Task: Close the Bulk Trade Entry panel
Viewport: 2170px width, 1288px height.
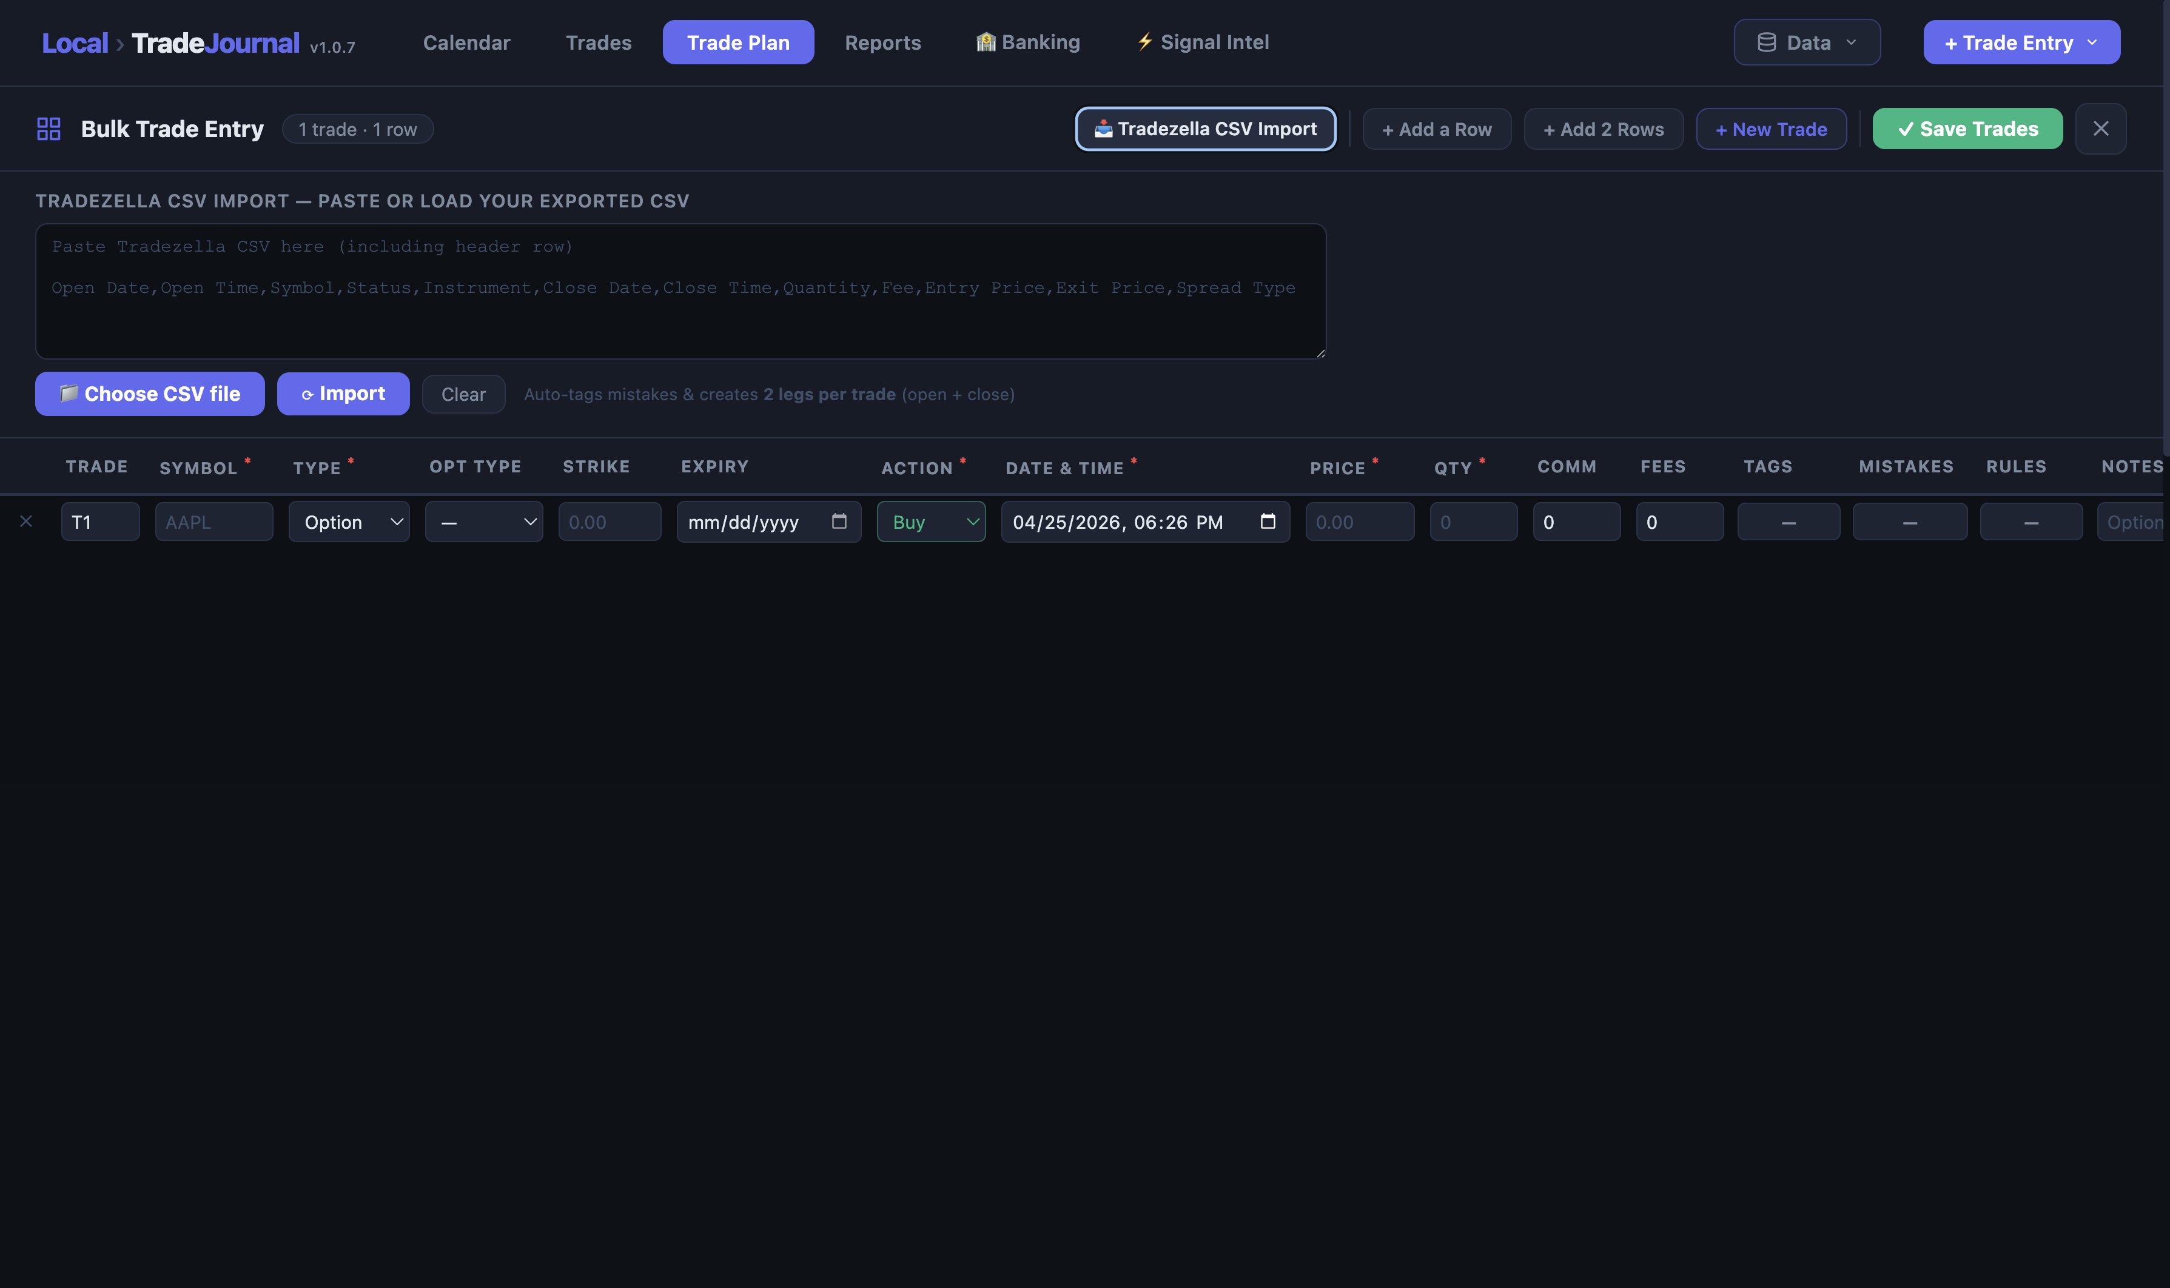Action: tap(2101, 129)
